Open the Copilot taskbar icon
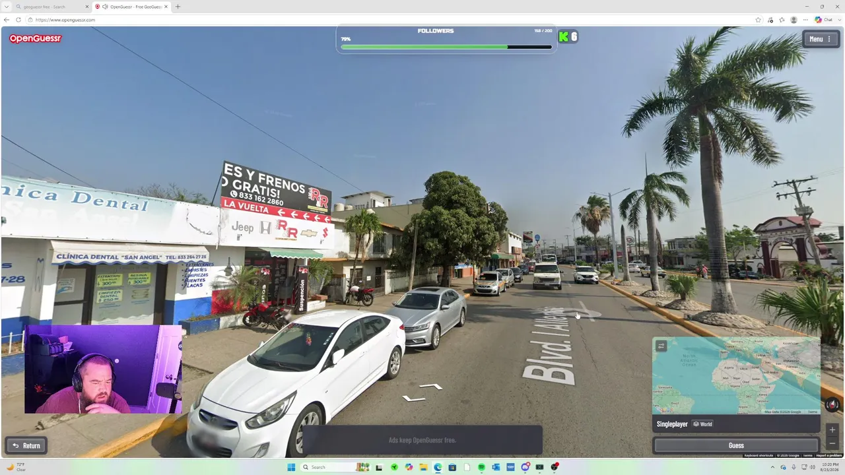 (409, 467)
